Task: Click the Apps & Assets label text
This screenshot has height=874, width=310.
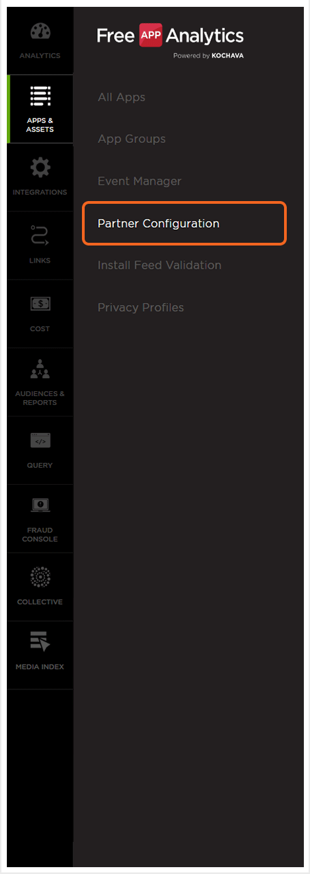Action: (40, 125)
